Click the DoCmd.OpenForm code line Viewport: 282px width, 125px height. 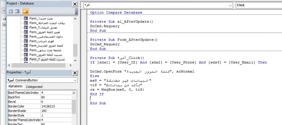coord(142,72)
